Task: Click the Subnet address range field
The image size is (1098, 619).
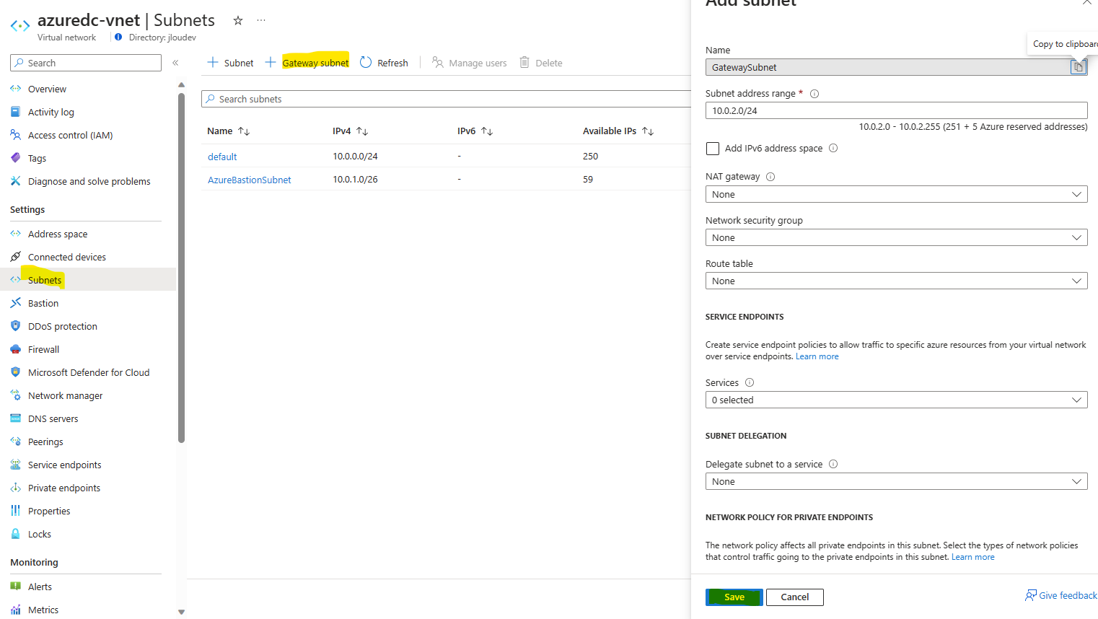Action: 896,110
